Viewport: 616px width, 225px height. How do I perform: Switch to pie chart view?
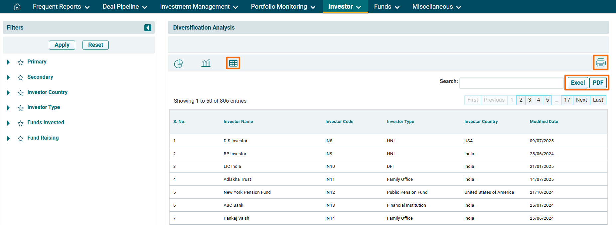tap(178, 63)
